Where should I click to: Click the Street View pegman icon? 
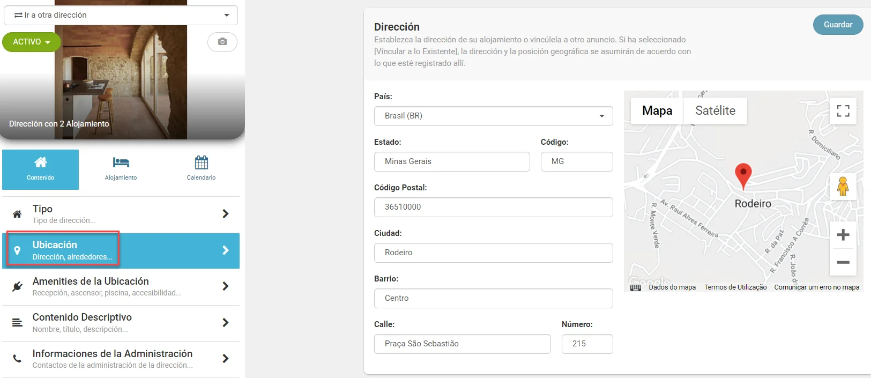point(843,187)
